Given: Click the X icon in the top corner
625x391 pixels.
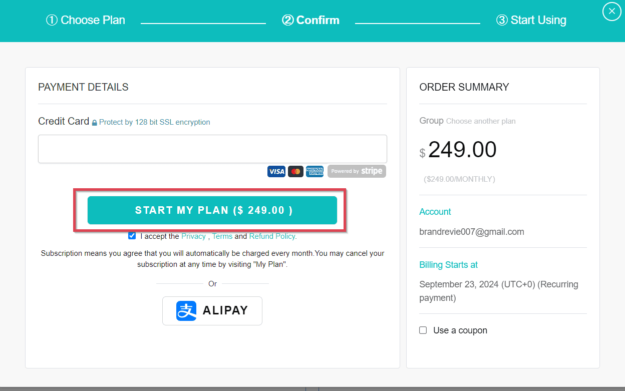Looking at the screenshot, I should coord(611,11).
